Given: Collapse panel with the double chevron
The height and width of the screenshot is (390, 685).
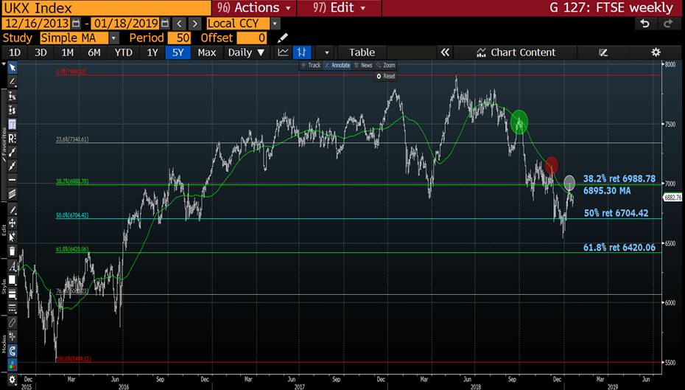Looking at the screenshot, I should pyautogui.click(x=445, y=52).
